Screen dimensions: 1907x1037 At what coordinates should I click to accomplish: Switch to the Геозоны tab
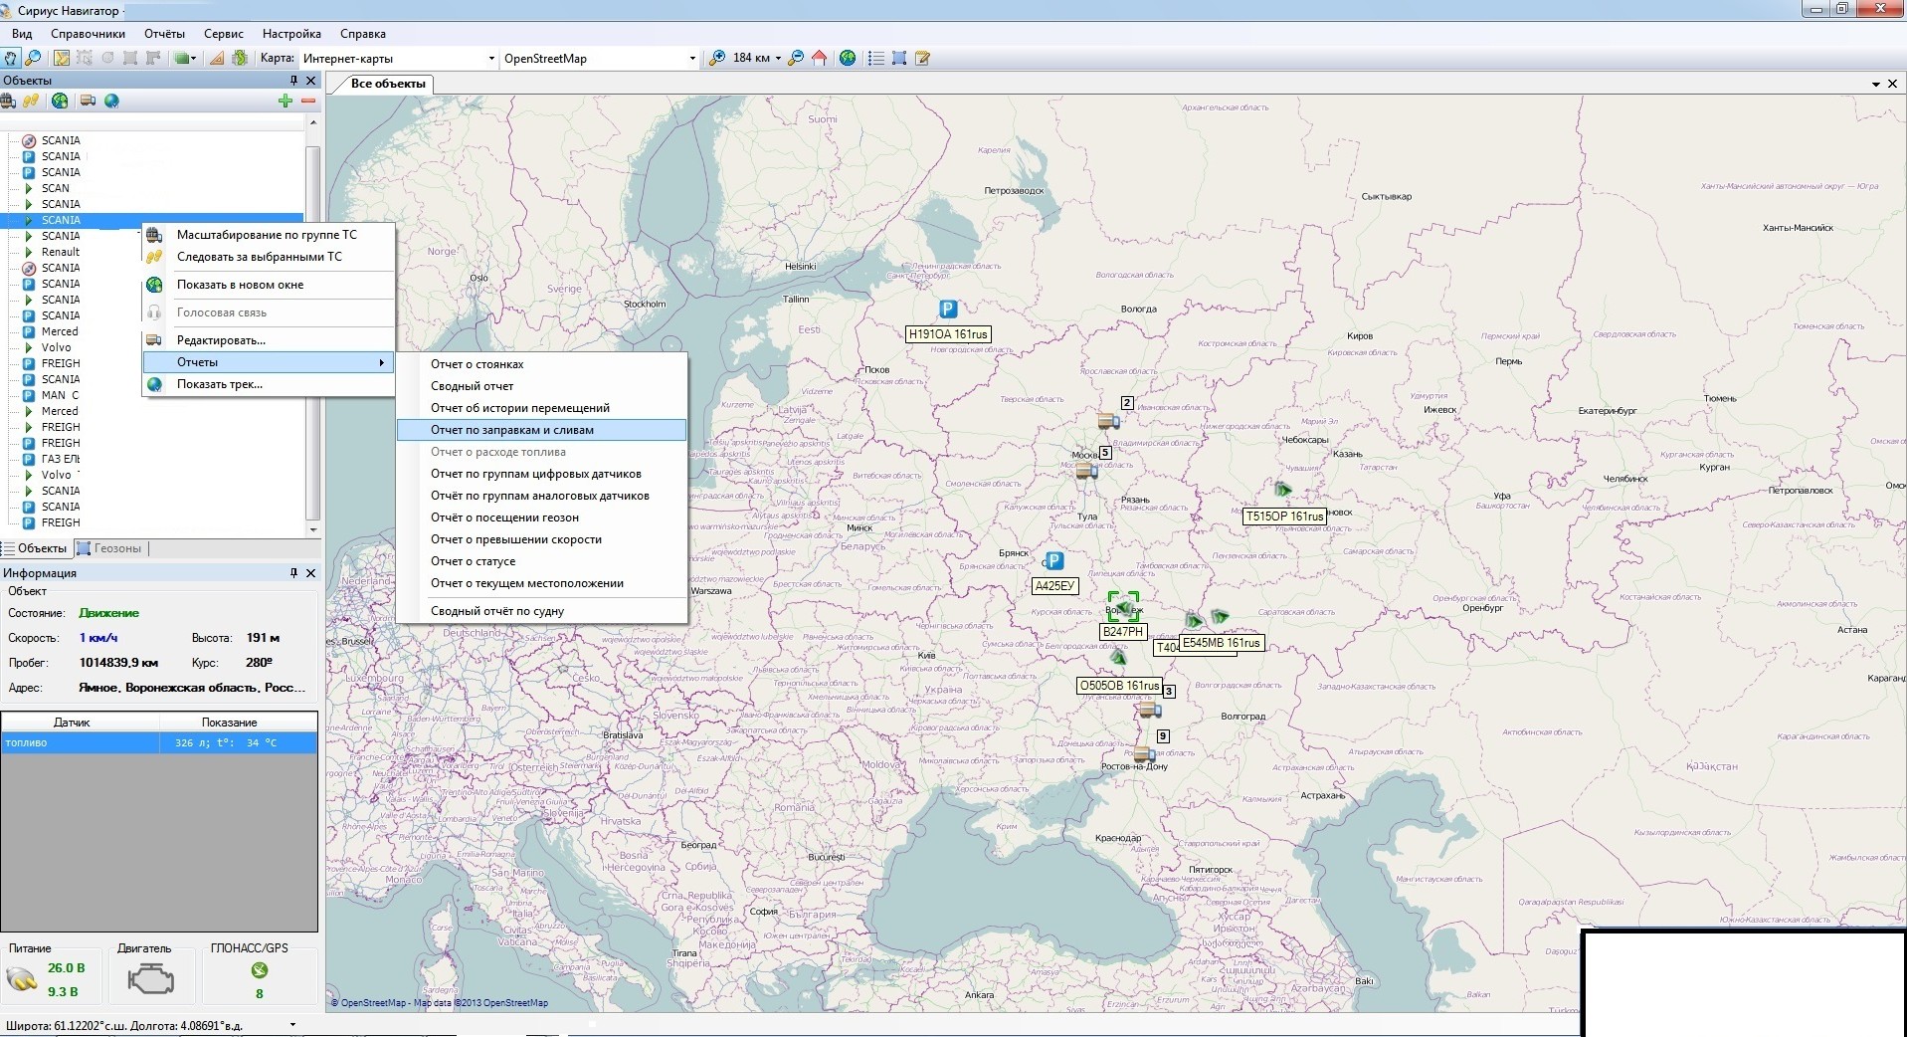110,548
